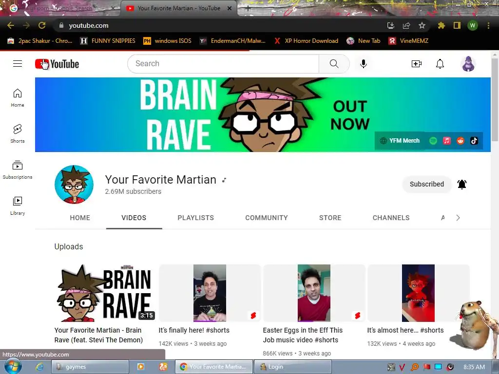Open the PLAYLISTS channel tab
This screenshot has width=499, height=374.
196,218
